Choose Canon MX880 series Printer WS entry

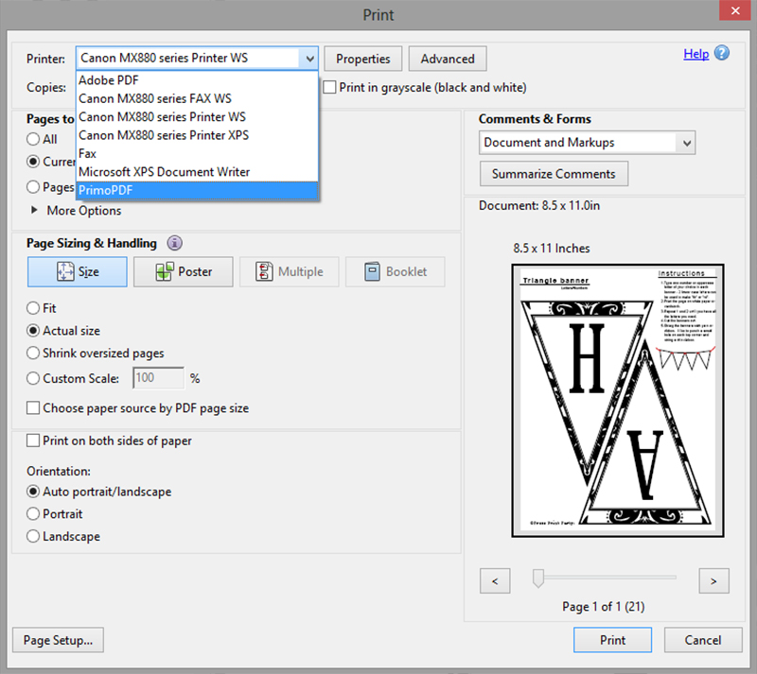coord(197,117)
